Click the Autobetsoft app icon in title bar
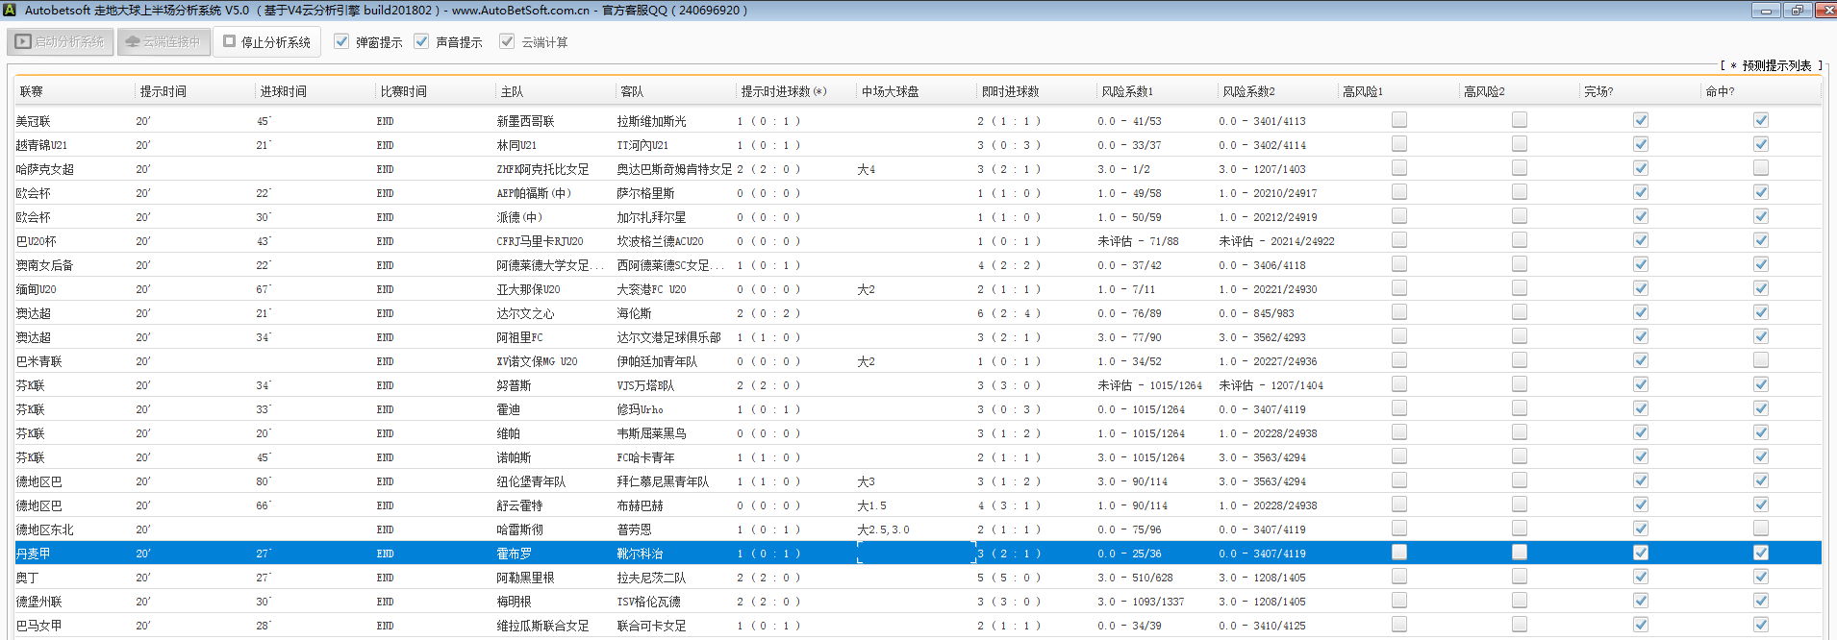 pos(10,11)
